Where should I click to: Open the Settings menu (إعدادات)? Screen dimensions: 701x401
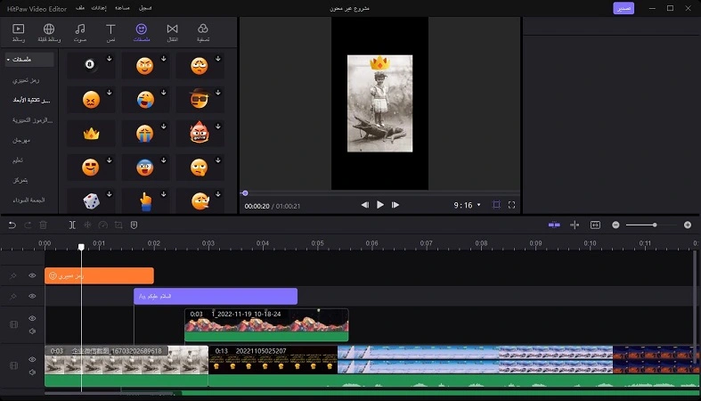99,8
